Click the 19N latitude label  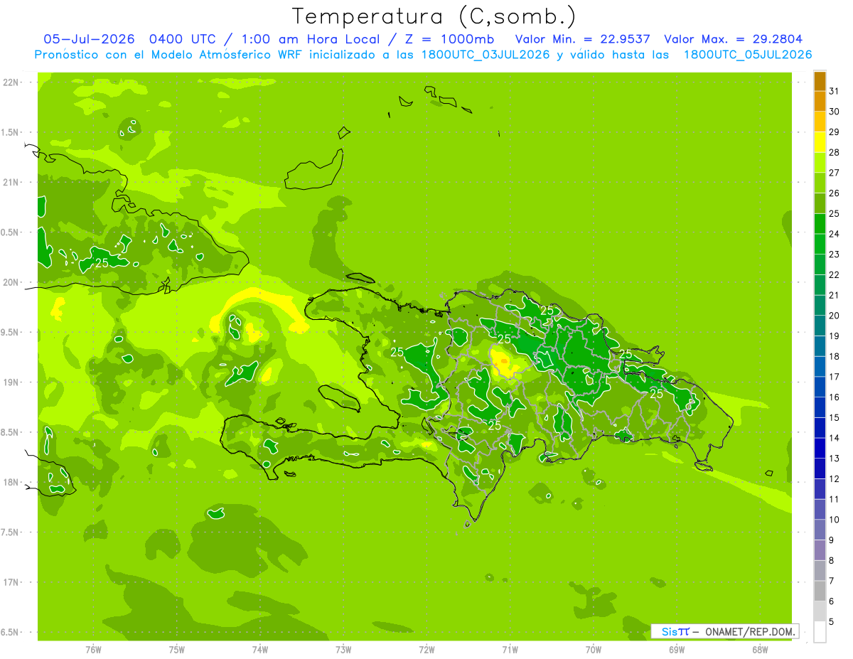11,382
